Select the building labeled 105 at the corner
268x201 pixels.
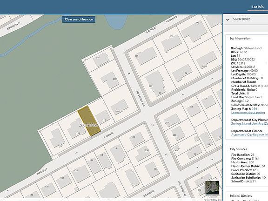[x=120, y=107]
